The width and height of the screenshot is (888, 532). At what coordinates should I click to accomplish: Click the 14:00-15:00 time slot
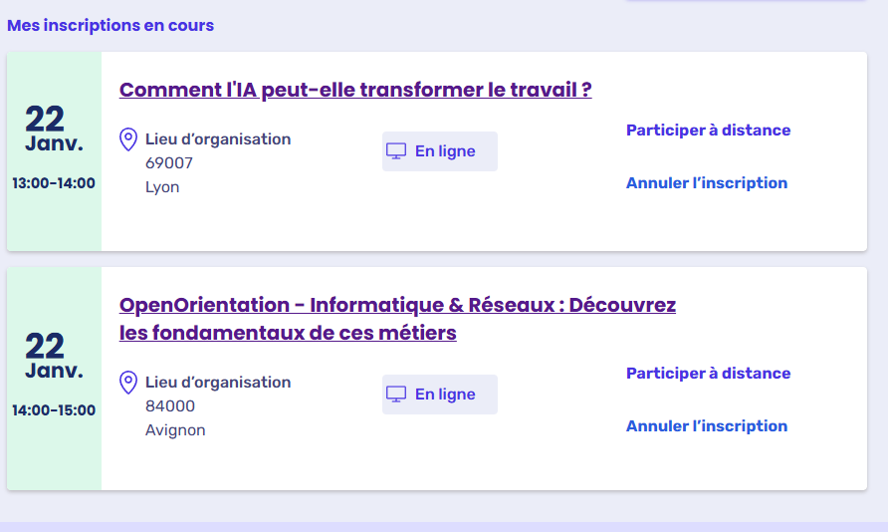pos(54,410)
